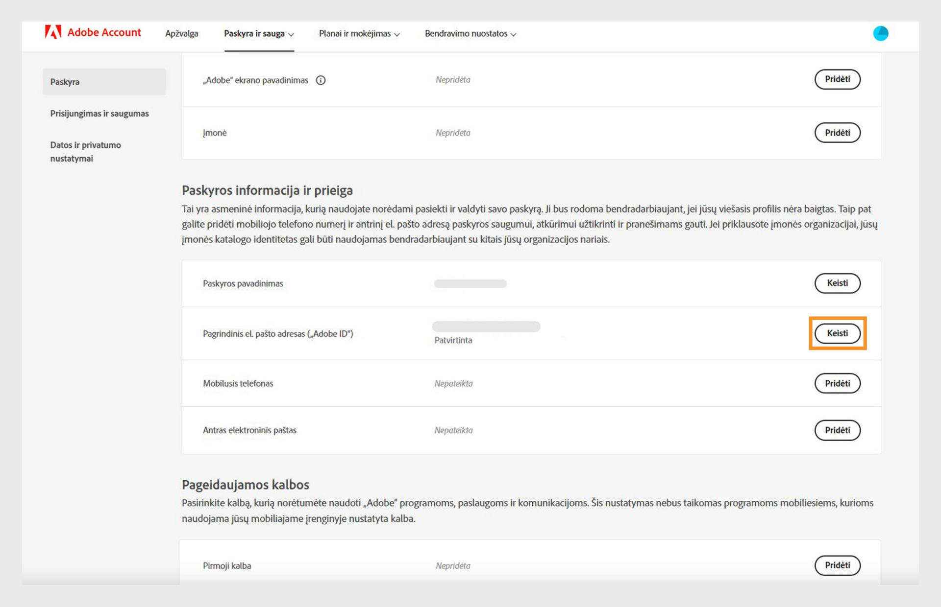Go to Prisijungimas ir saugumas
Image resolution: width=941 pixels, height=607 pixels.
point(99,114)
